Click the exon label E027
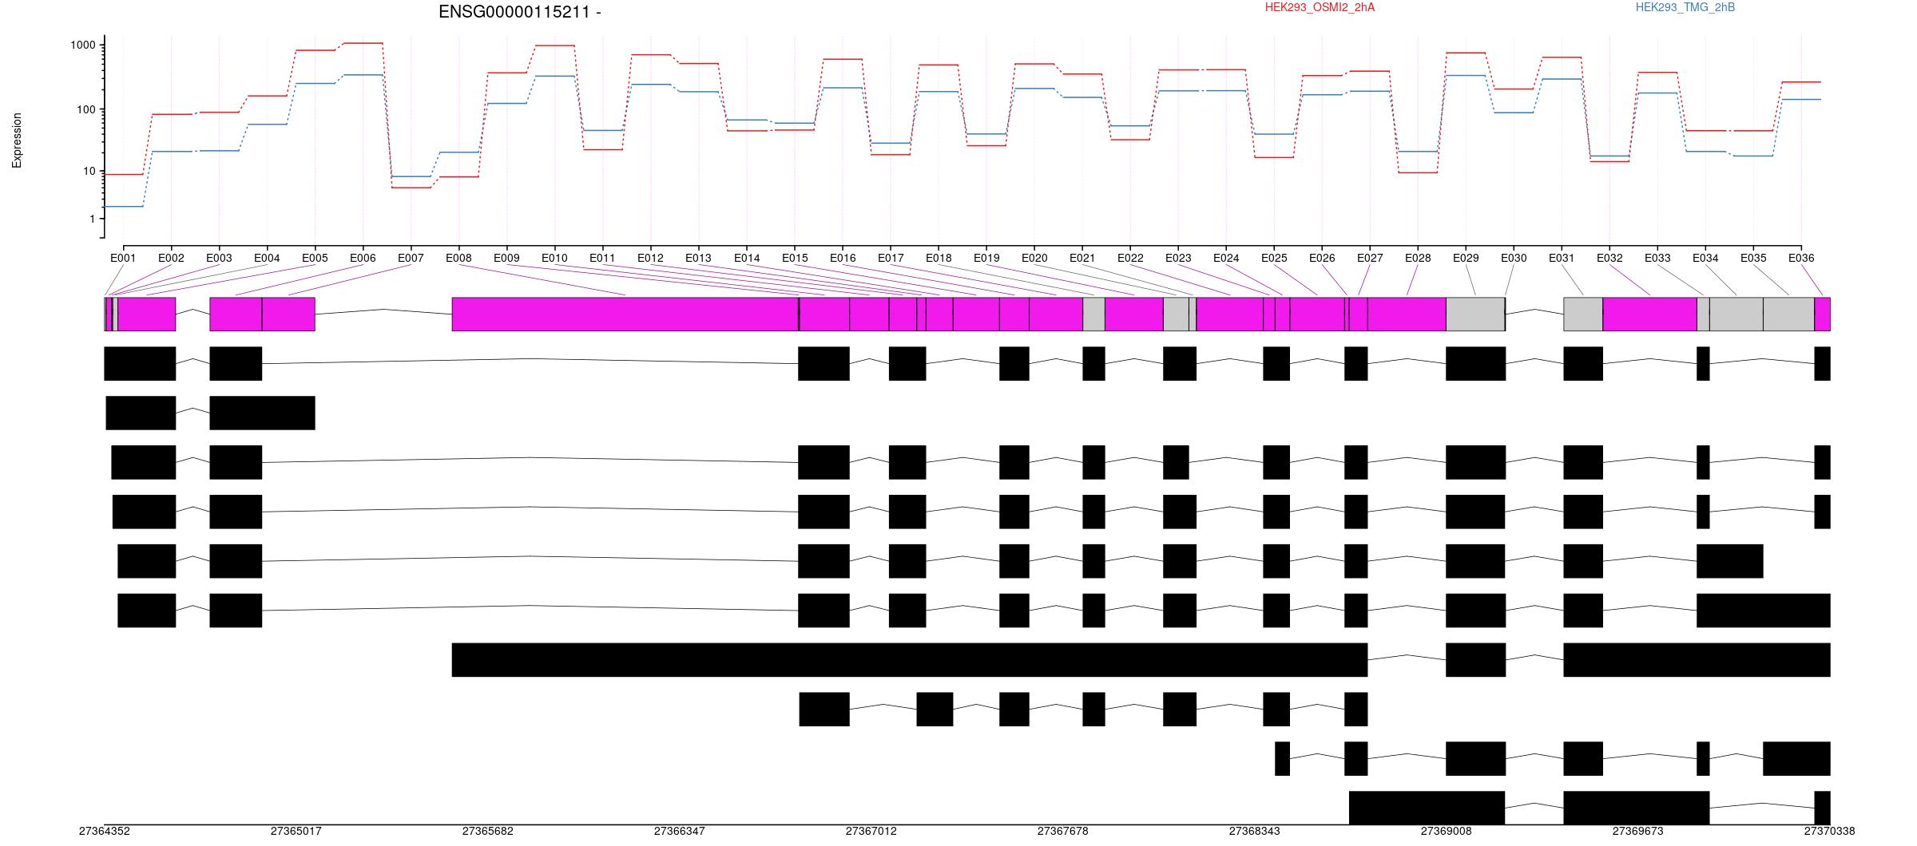 click(1370, 258)
